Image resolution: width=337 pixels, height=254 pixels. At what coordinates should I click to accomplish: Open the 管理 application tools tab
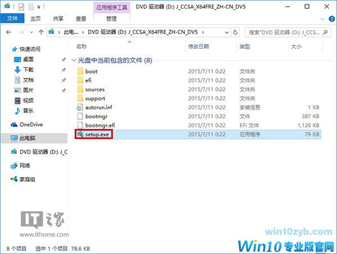point(112,19)
